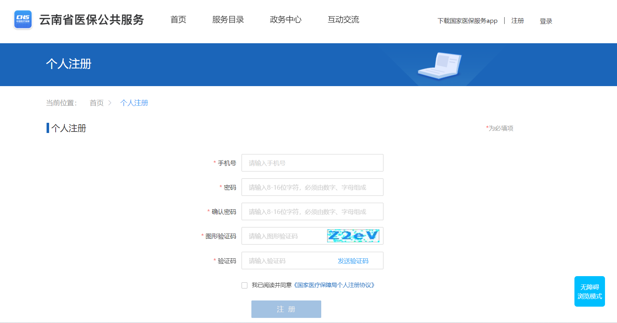Click the laptop illustration in the banner

[439, 66]
